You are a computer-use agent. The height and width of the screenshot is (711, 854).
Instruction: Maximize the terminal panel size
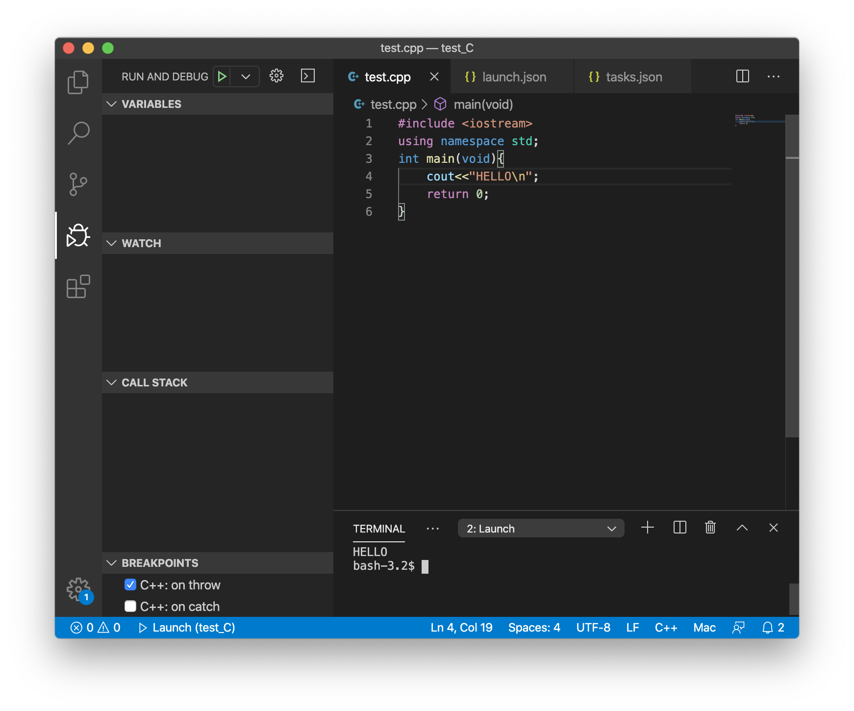[x=742, y=528]
